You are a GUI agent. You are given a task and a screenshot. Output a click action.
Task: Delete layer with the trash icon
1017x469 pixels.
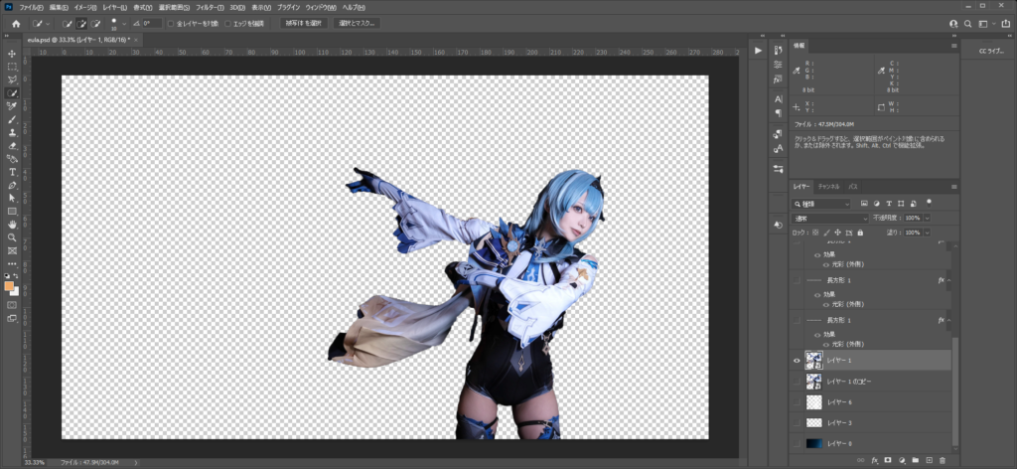(943, 460)
